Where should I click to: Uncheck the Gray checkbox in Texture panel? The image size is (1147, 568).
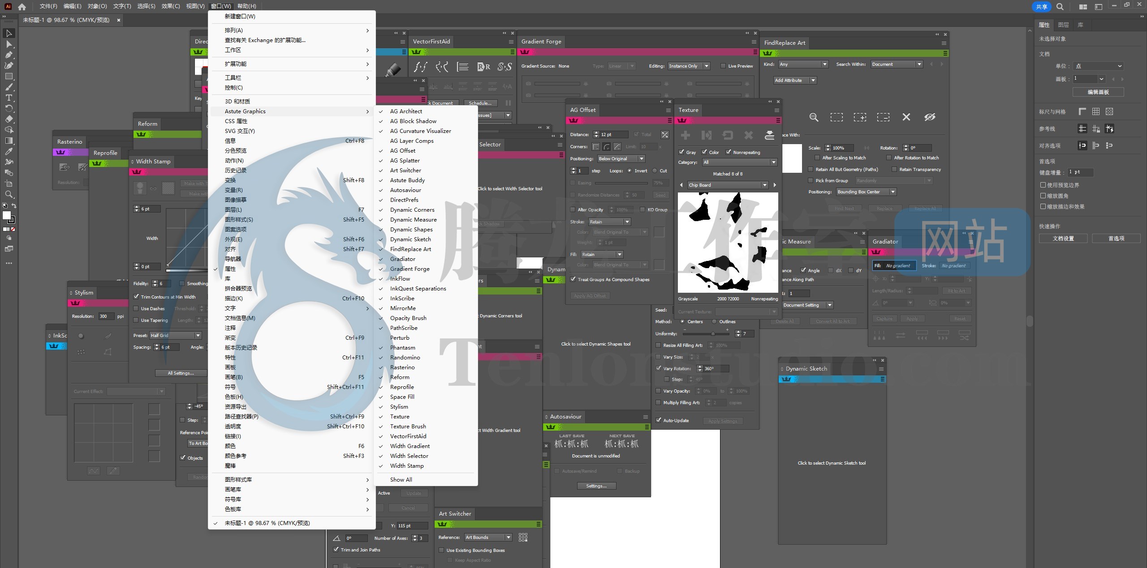pos(681,152)
